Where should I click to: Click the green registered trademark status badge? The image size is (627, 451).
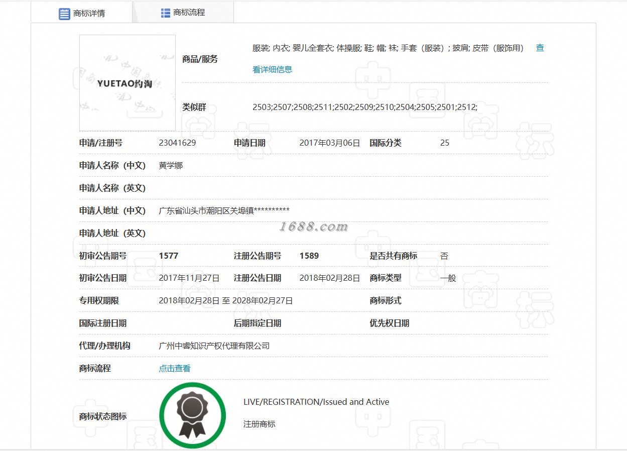tap(192, 415)
